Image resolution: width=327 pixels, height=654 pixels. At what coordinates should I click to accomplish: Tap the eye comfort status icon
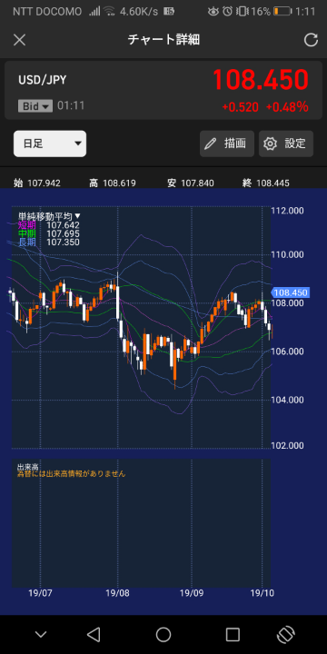(213, 11)
